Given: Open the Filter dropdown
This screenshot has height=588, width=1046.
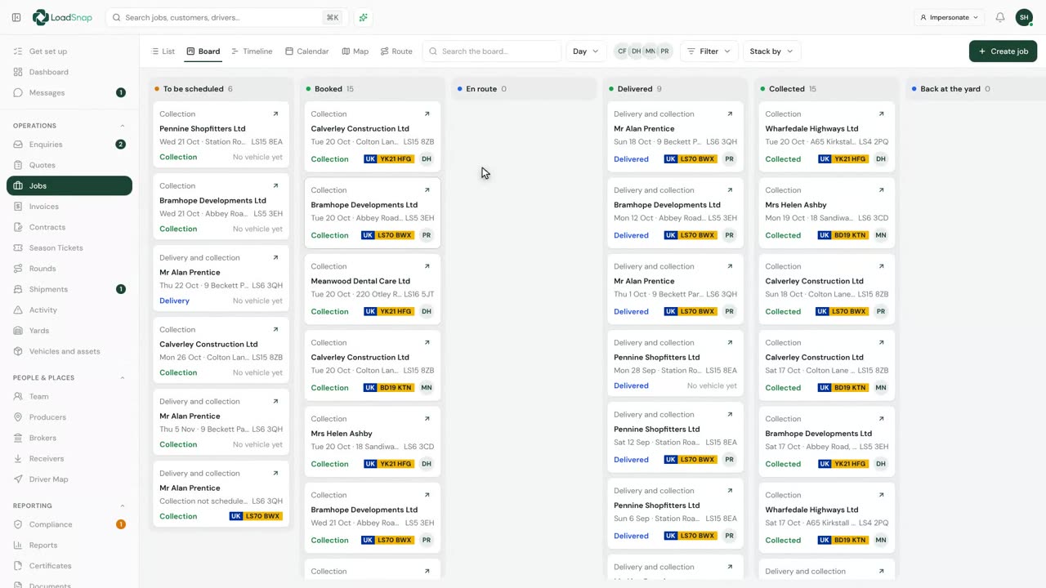Looking at the screenshot, I should coord(709,51).
